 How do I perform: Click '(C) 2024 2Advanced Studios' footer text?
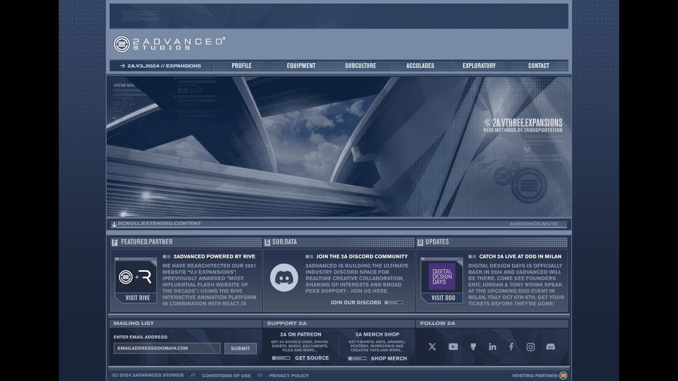[148, 375]
